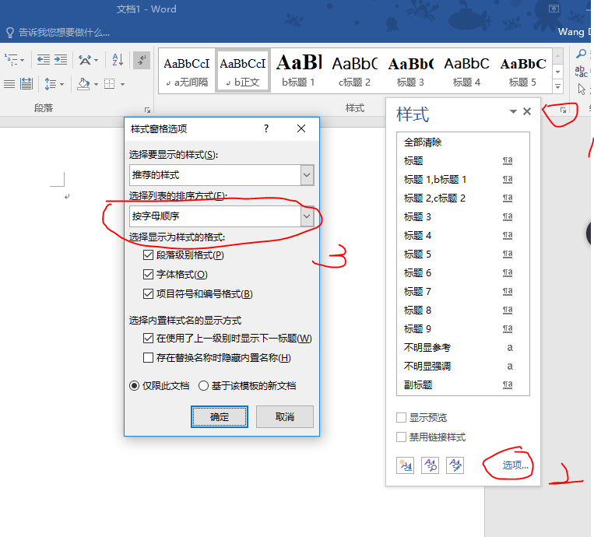Select 全部清除 in Styles pane
The width and height of the screenshot is (594, 537).
(x=463, y=142)
